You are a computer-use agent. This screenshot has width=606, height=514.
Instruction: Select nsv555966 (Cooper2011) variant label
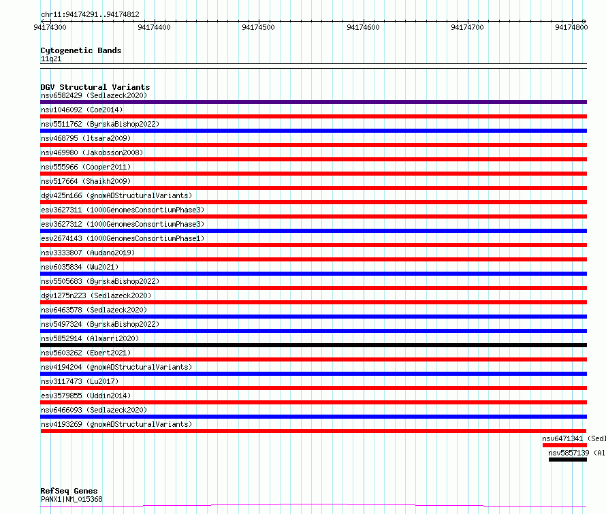[x=86, y=167]
